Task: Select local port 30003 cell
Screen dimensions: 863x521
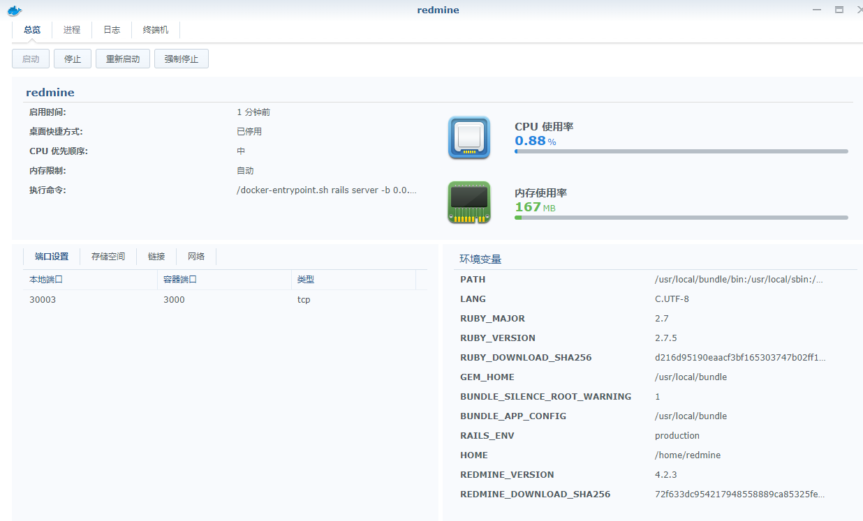Action: point(43,299)
